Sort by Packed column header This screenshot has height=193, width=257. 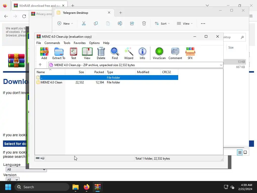(x=95, y=72)
